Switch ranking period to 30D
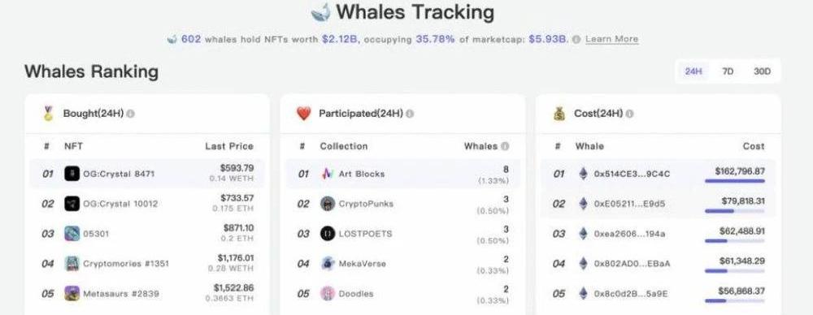The image size is (813, 315). coord(762,71)
